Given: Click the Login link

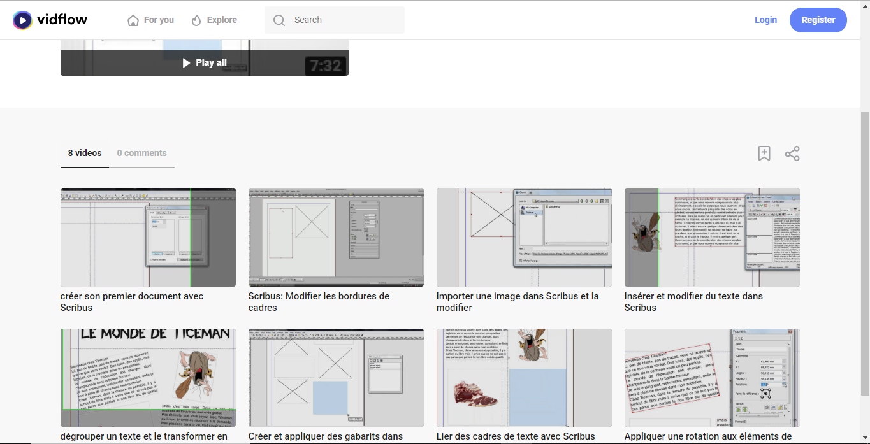Looking at the screenshot, I should pyautogui.click(x=765, y=20).
